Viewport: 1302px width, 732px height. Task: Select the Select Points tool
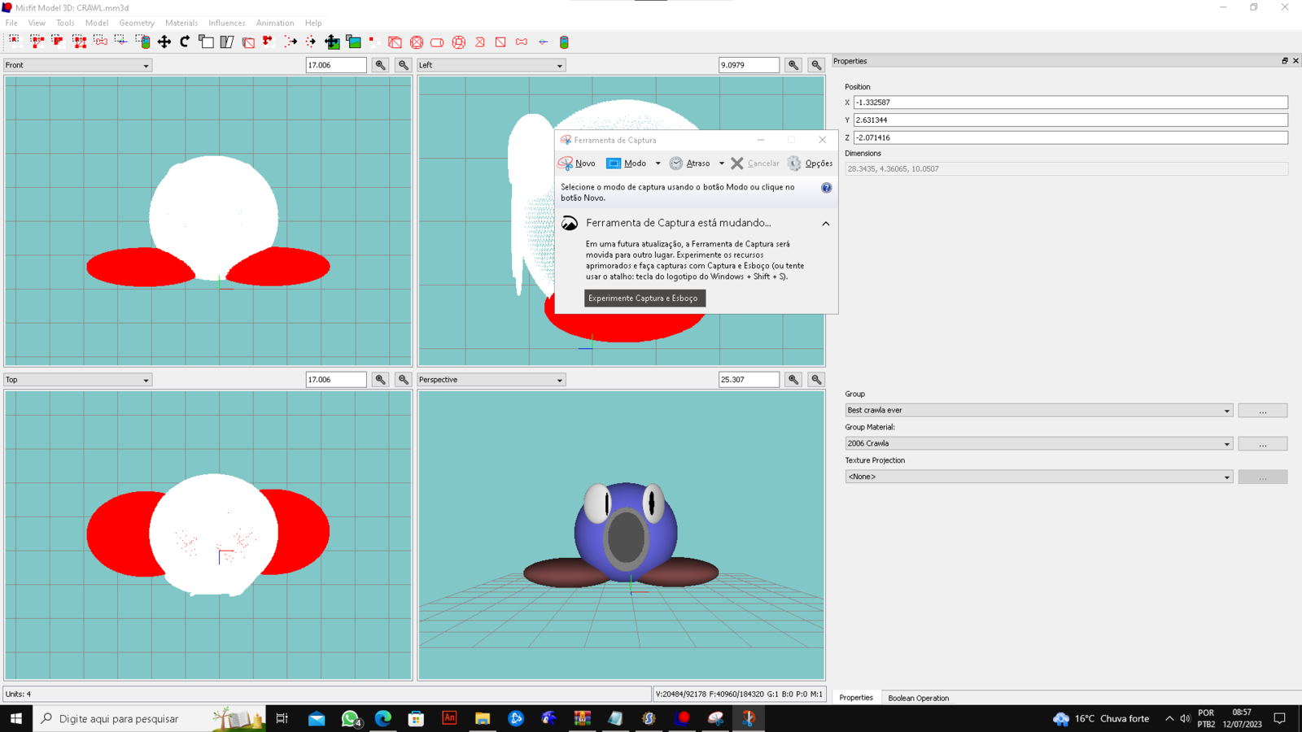(121, 41)
